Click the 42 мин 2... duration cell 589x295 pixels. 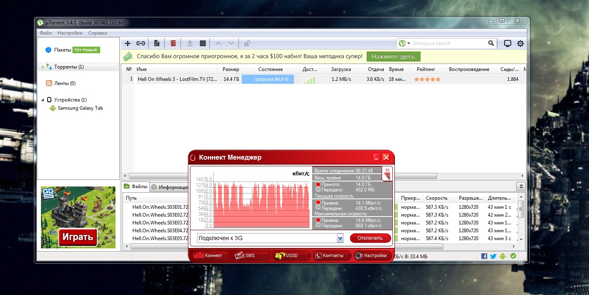[500, 215]
